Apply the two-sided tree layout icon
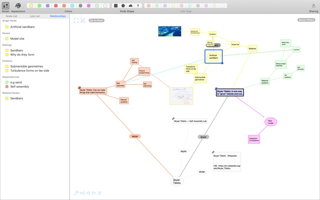Screen dimensions: 320x200 click(82, 193)
